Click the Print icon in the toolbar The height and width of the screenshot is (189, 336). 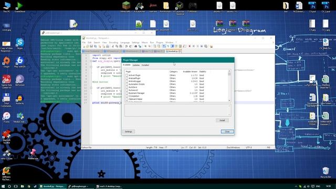108,46
